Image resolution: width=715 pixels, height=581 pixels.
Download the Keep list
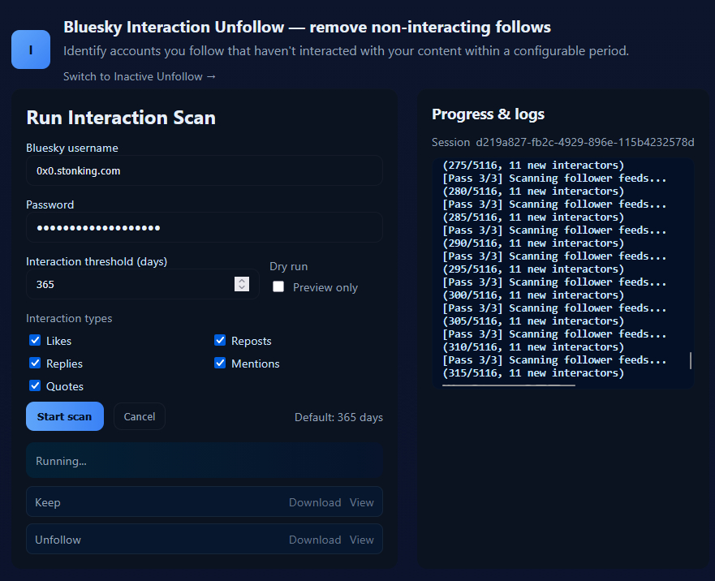pyautogui.click(x=315, y=502)
